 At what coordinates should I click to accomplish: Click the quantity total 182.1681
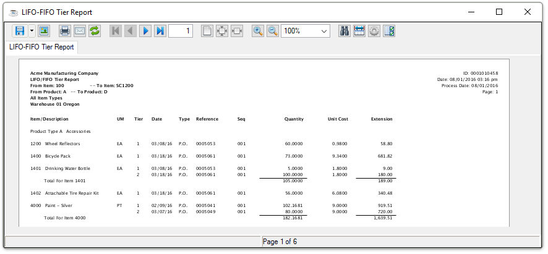(293, 218)
